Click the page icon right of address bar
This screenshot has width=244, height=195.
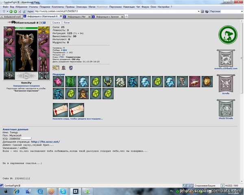tap(202, 11)
